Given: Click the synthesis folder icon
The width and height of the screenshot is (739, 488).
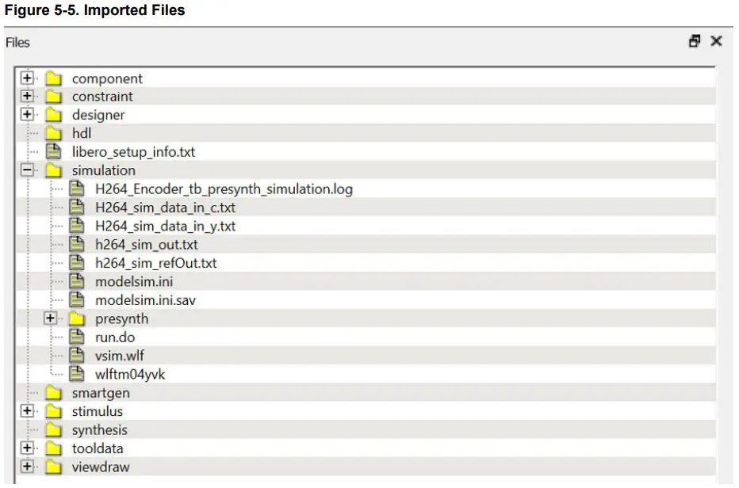Looking at the screenshot, I should point(53,430).
